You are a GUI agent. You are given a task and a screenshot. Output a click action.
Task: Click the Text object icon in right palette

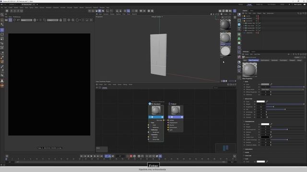tap(239, 29)
